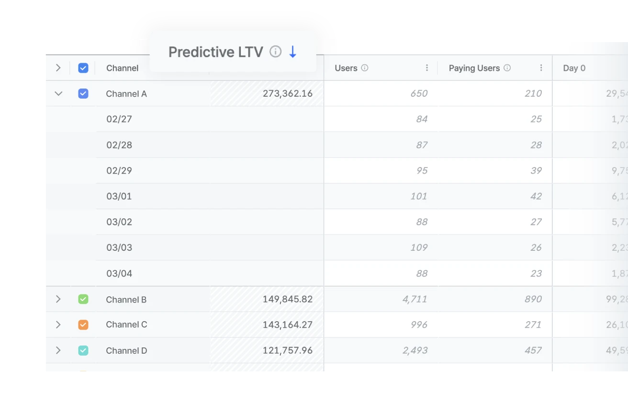628x402 pixels.
Task: Disable the orange Channel C checkbox
Action: [x=83, y=324]
